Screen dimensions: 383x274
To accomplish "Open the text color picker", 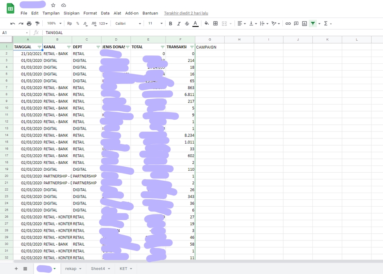I will point(195,24).
